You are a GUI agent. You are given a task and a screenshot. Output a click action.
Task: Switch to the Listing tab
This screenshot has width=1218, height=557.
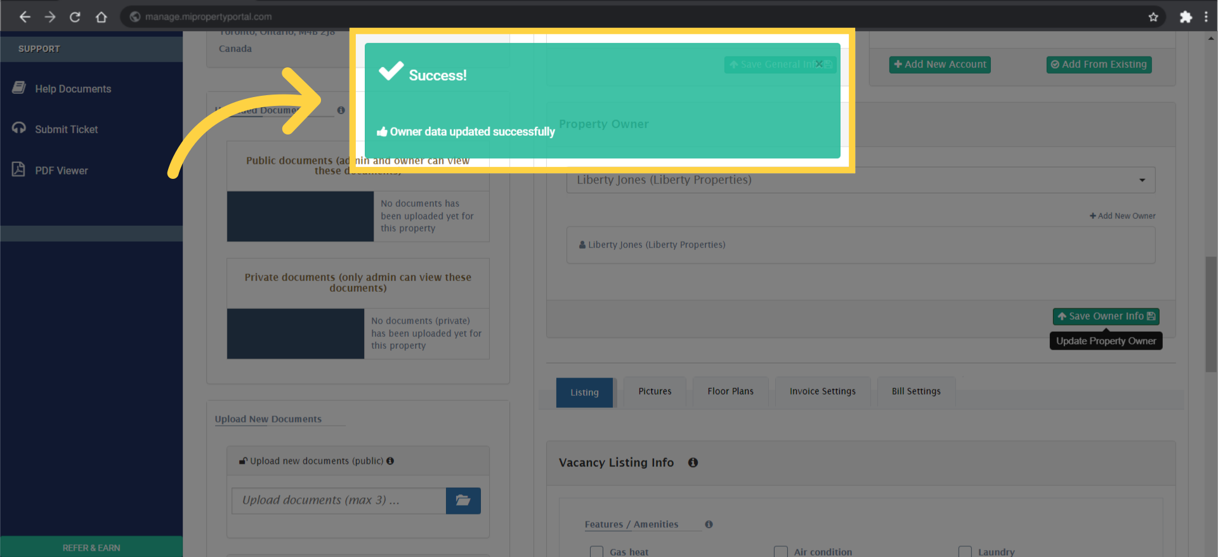[584, 393]
